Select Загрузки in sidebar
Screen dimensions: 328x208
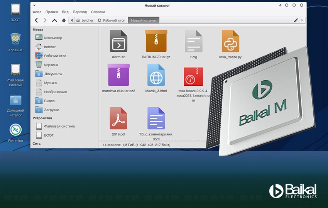(x=47, y=110)
